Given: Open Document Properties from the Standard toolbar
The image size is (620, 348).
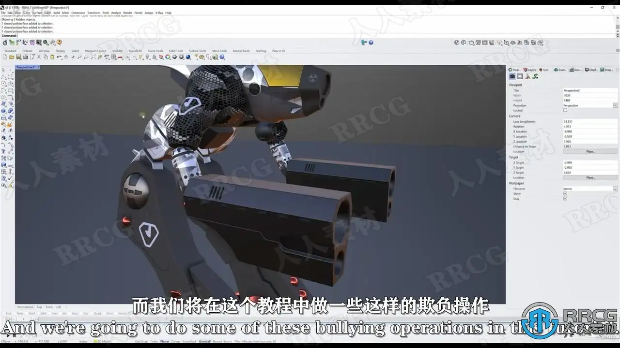Looking at the screenshot, I should [x=32, y=57].
